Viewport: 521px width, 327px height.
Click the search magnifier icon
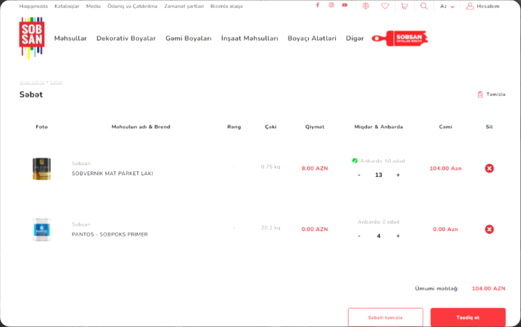[x=424, y=6]
